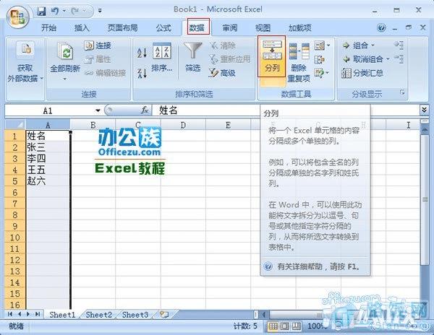This screenshot has width=434, height=335.
Task: Click the Save icon in quick access toolbar
Action: pos(41,12)
